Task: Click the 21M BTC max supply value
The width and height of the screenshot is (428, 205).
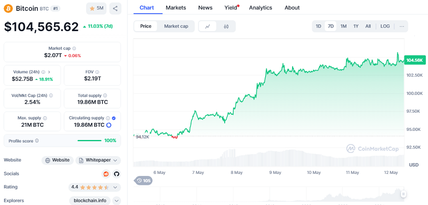Action: tap(32, 125)
